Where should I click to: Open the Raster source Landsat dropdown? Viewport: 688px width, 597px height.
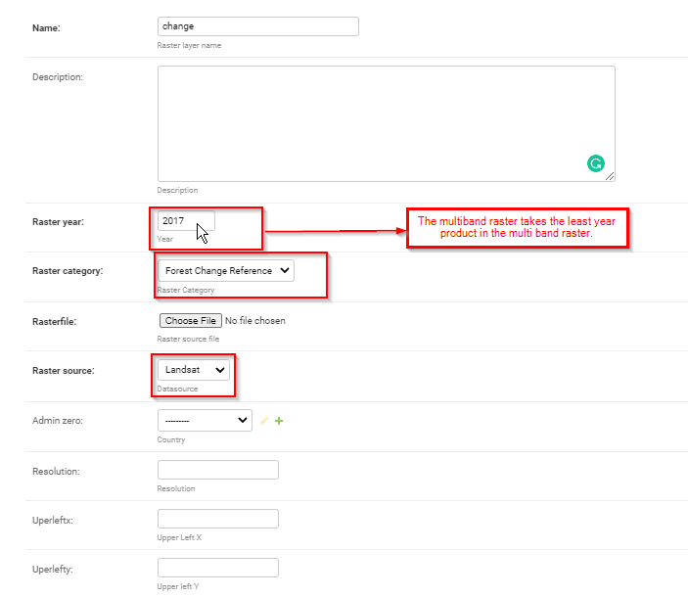(194, 370)
